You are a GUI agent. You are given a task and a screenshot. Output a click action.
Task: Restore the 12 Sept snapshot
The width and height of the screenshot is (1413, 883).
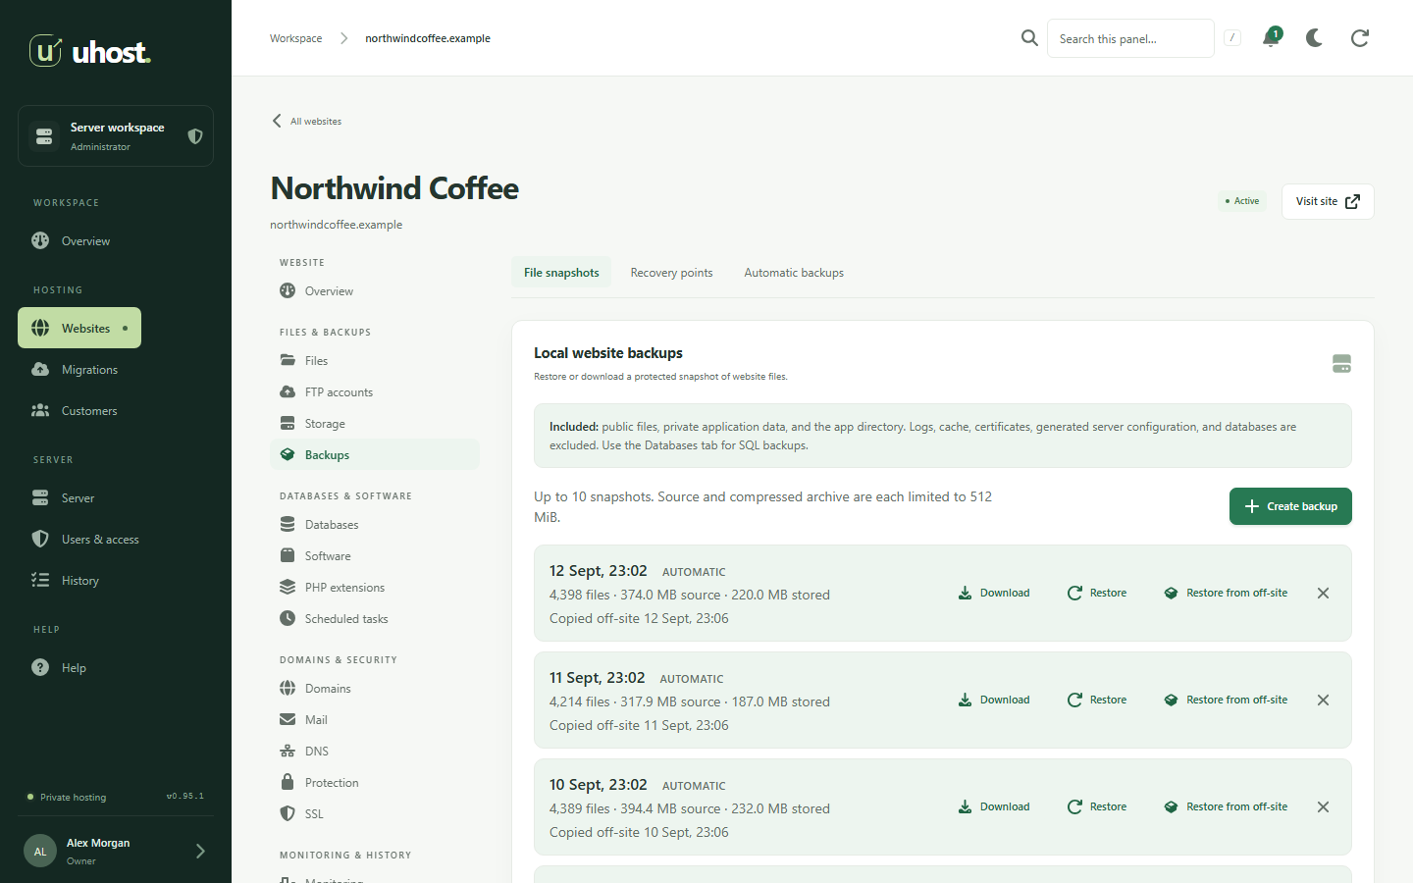click(1097, 594)
